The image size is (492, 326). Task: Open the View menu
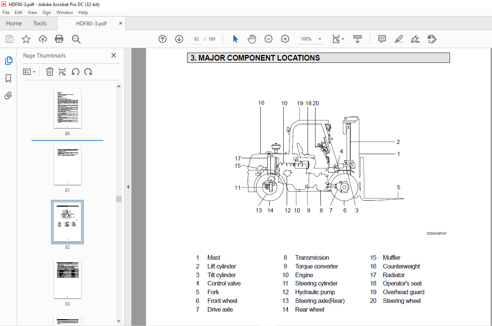[x=32, y=12]
